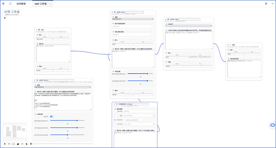276x148 pixels.
Task: Collapse the End (结束) node
Action: click(x=228, y=45)
